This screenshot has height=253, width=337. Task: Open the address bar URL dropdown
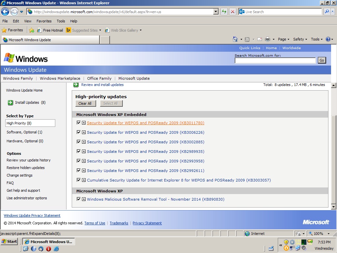[216, 12]
